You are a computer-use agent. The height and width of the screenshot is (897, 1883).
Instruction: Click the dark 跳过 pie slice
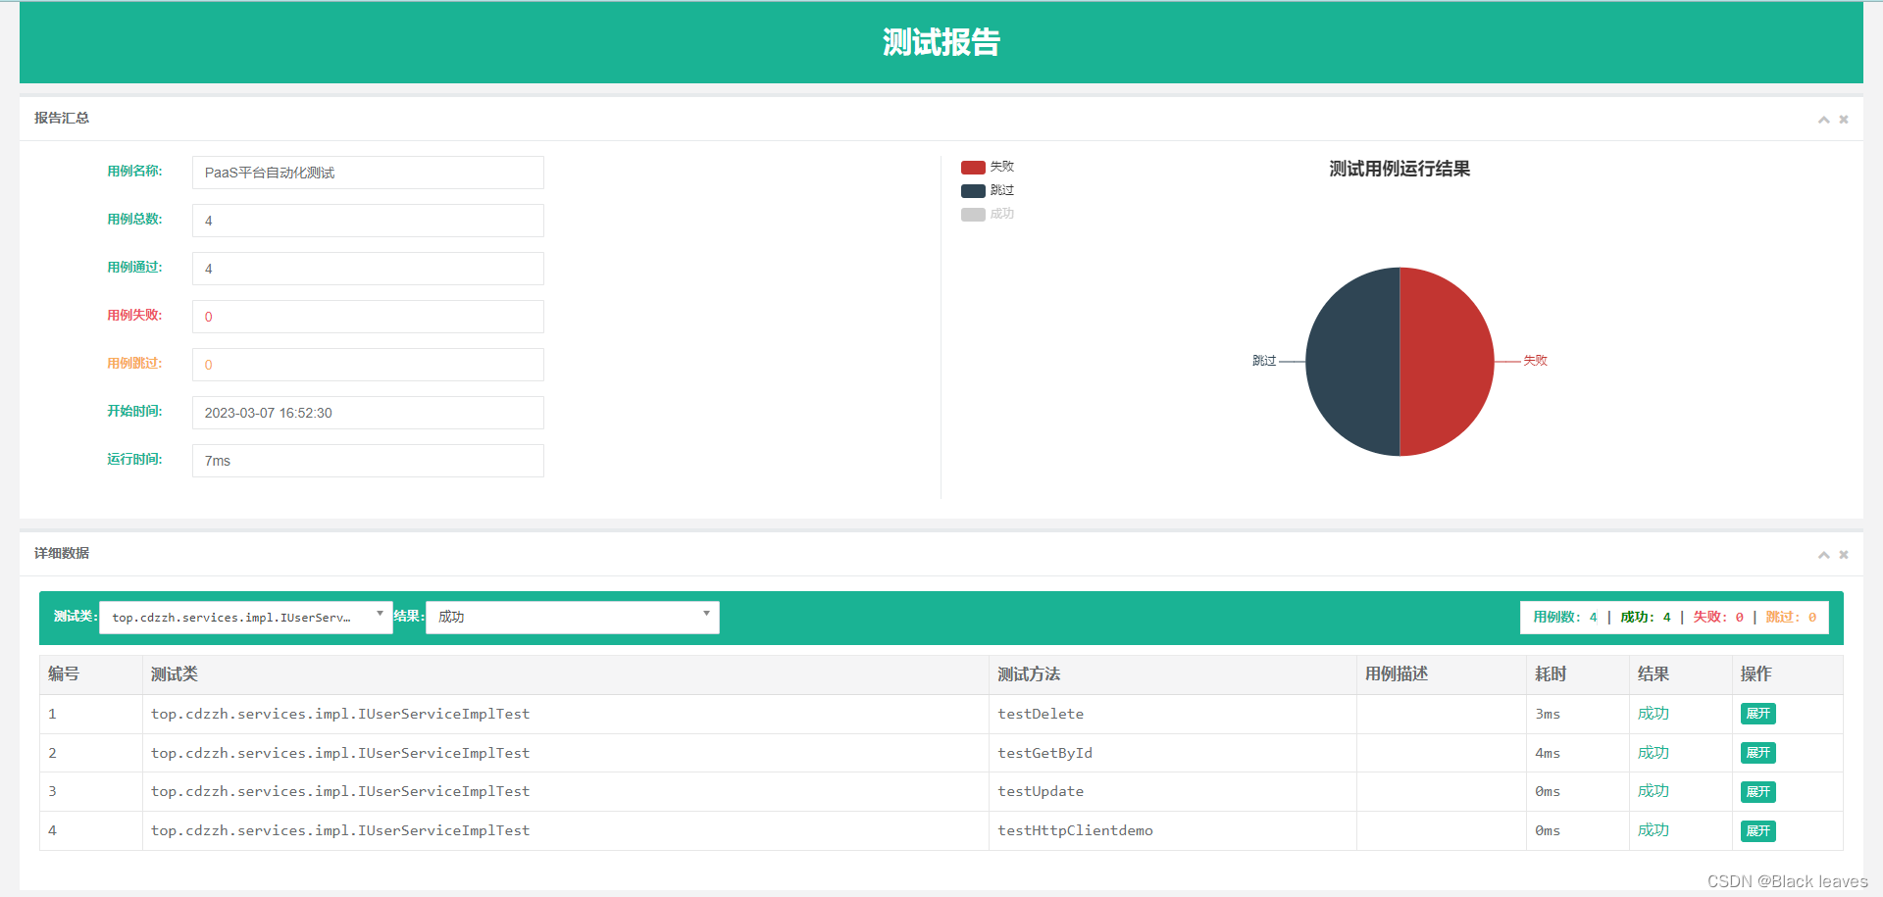1352,362
